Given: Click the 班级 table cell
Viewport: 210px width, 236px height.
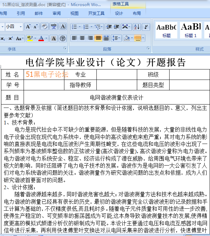Looking at the screenshot, I should coord(153,75).
